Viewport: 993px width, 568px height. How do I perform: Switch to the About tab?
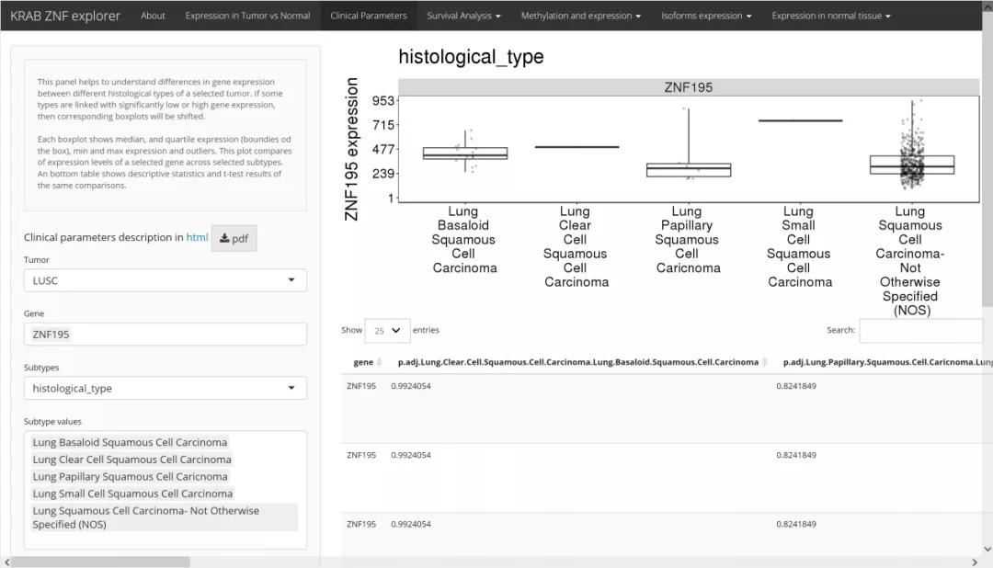153,16
